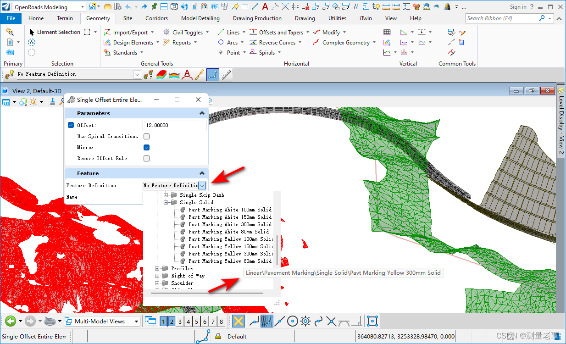Viewport: 566px width, 344px height.
Task: Toggle view number 2 button
Action: [x=172, y=322]
